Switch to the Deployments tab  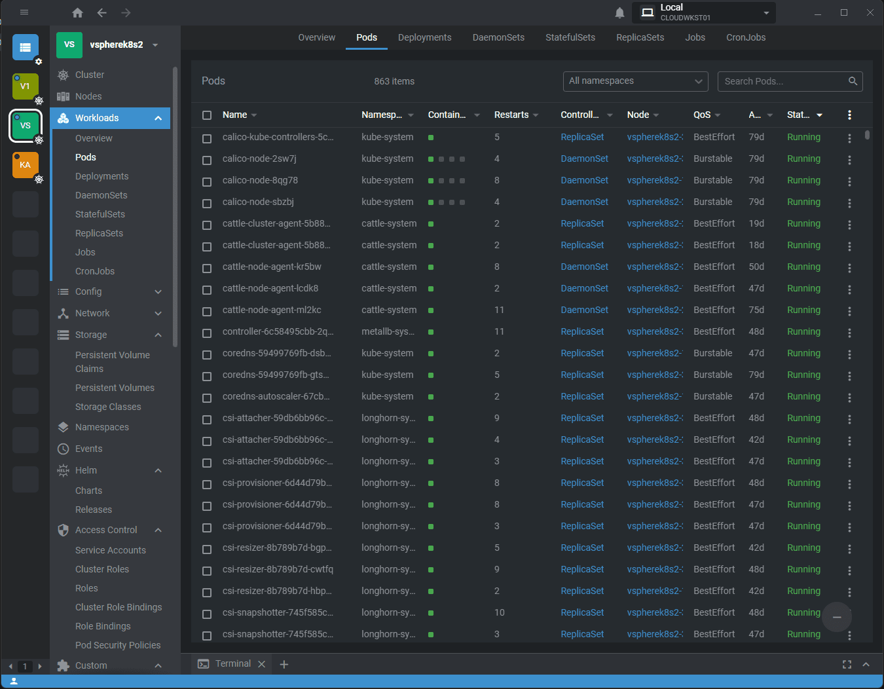(424, 37)
